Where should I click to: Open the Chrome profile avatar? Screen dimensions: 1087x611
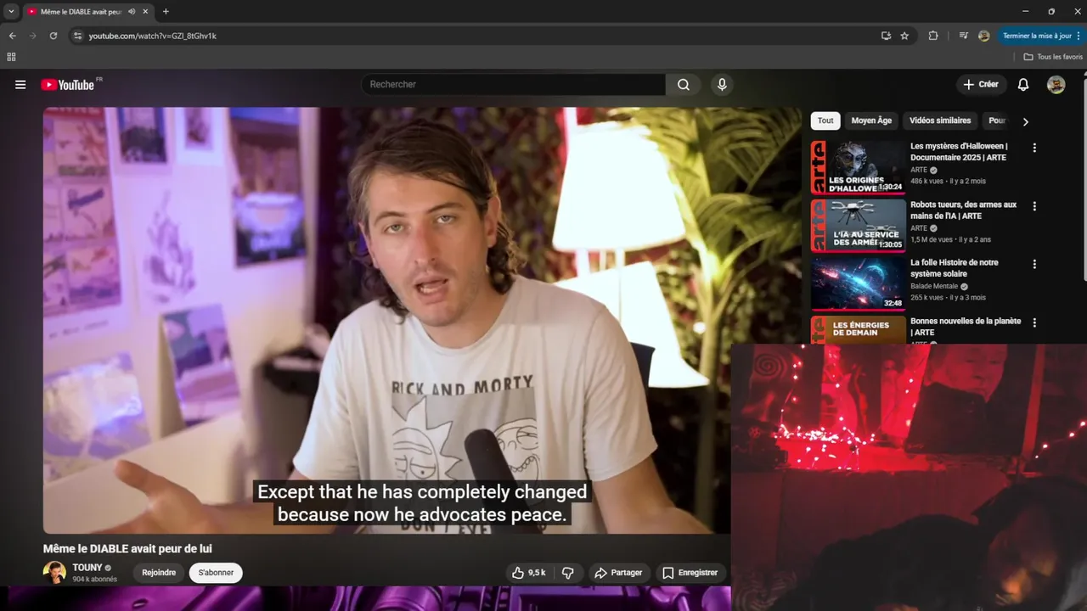pyautogui.click(x=983, y=36)
